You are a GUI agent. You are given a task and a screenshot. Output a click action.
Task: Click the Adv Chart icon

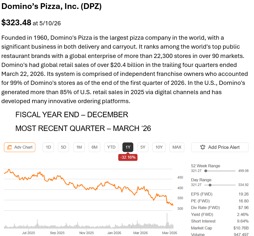(x=10, y=147)
